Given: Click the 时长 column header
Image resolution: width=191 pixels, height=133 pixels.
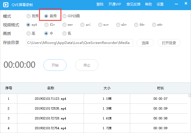Looking at the screenshot, I should pos(160,88).
